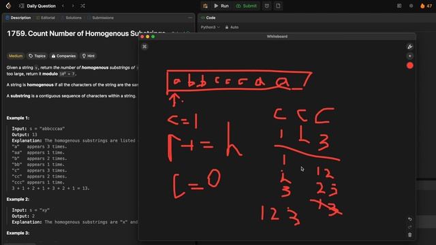Click the debugger icon left of Run

205,6
